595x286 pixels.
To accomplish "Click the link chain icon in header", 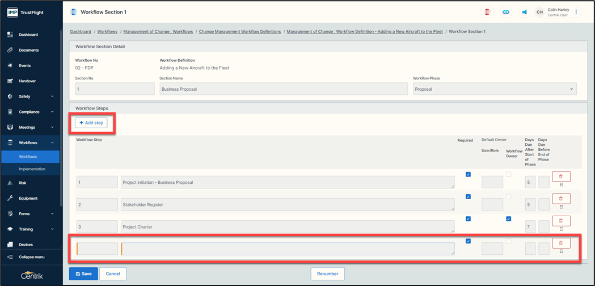I will [x=505, y=12].
